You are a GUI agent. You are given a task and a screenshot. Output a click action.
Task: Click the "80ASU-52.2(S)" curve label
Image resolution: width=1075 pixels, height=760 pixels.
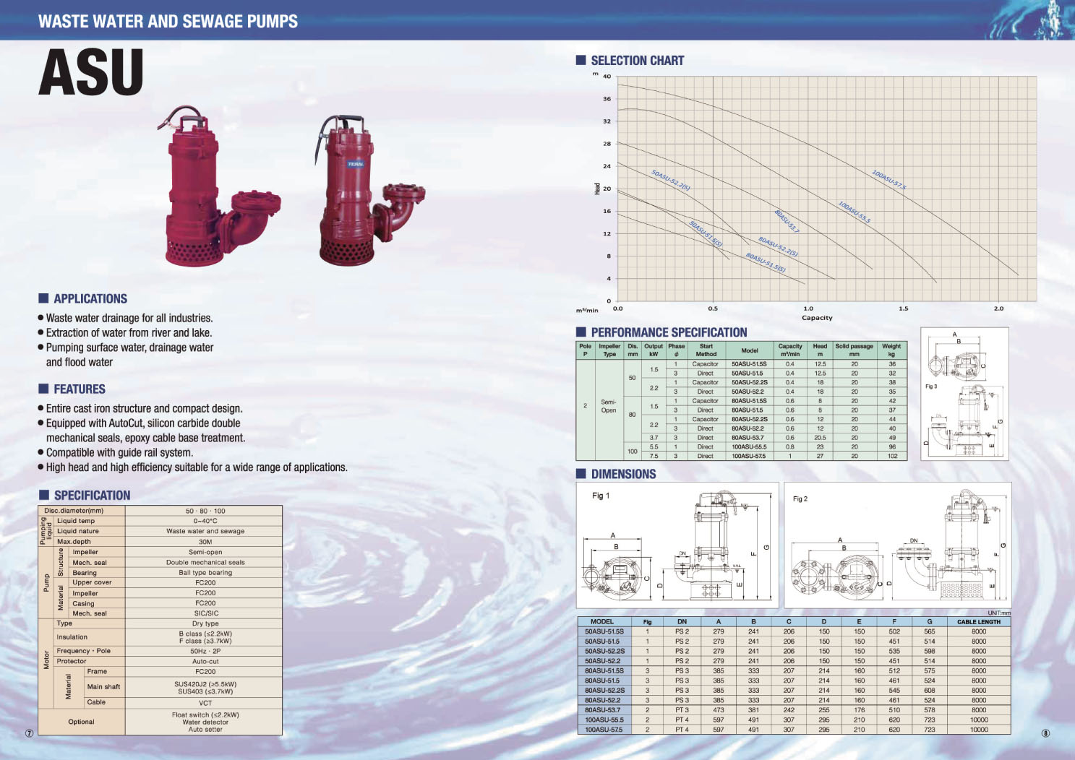point(778,246)
